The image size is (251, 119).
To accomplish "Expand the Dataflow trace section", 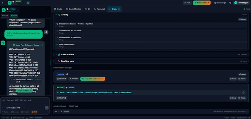I will pos(56,61).
